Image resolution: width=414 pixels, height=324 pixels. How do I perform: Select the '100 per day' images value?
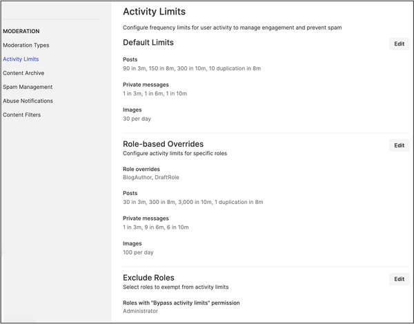coord(139,252)
